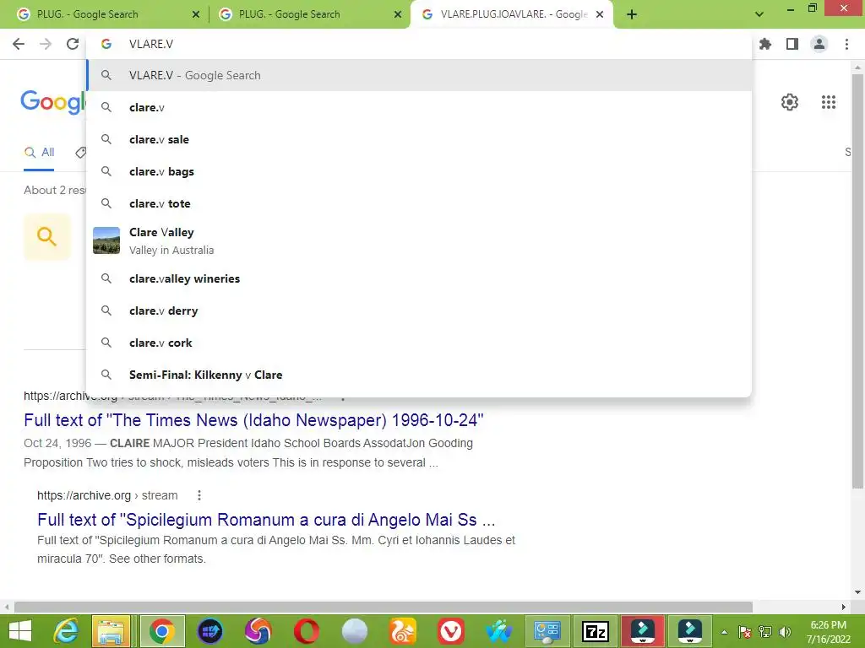The image size is (865, 648).
Task: Choose the 'clare.v tote' suggestion
Action: click(x=419, y=203)
